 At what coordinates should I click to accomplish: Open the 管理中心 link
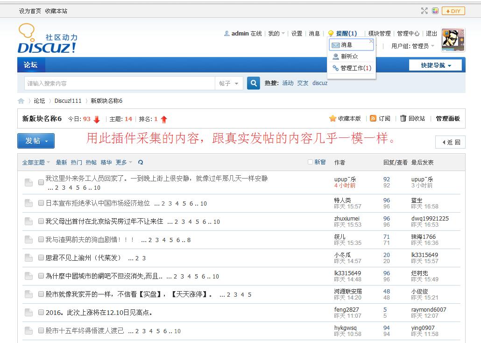coord(408,34)
